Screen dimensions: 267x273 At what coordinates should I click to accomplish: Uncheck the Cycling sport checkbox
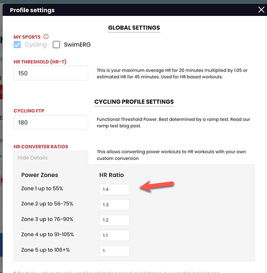[x=17, y=45]
